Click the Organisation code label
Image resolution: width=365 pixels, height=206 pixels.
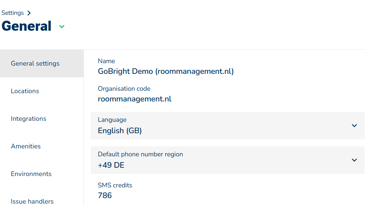click(x=124, y=89)
